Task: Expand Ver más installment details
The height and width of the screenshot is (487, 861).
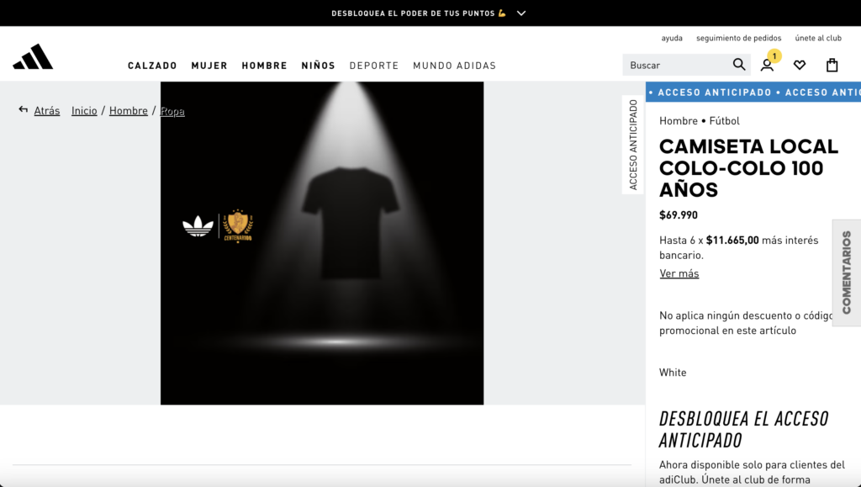Action: click(x=679, y=273)
